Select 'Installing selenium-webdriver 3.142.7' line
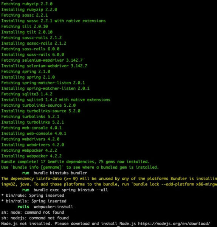 44,66
